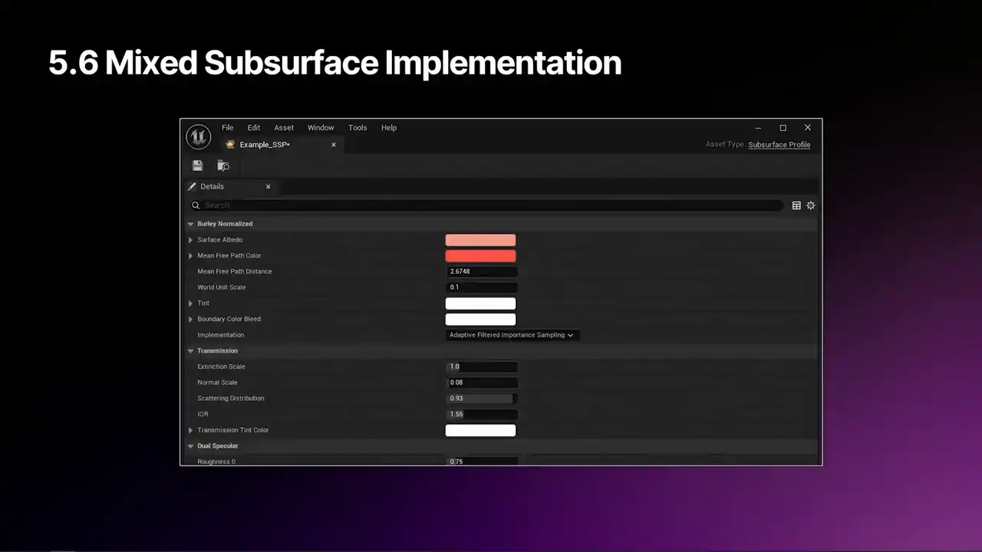Click the Details search field

[483, 205]
